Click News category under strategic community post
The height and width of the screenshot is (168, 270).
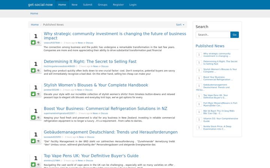(x=80, y=43)
